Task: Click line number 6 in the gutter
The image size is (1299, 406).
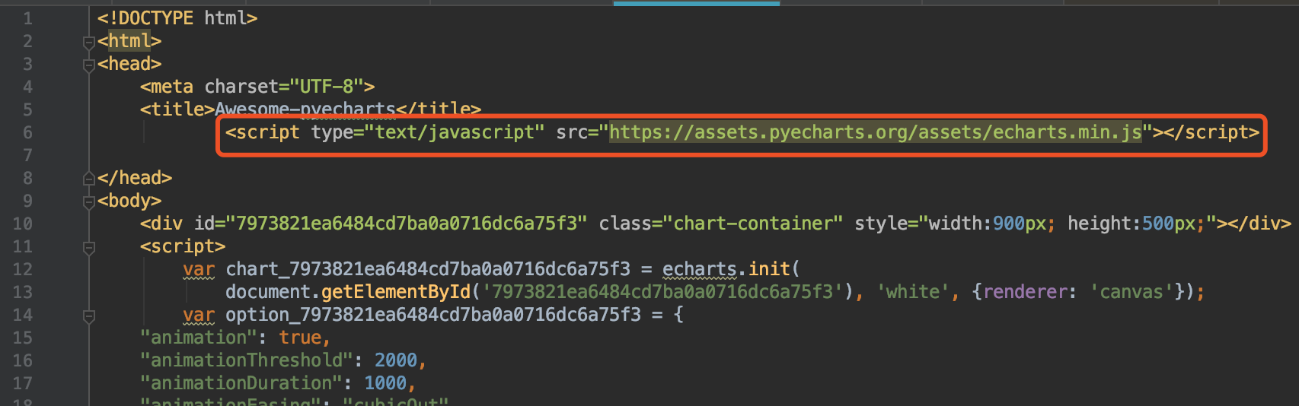Action: tap(27, 132)
